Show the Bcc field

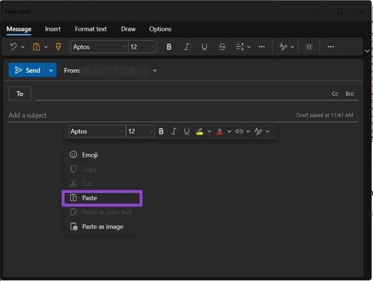coord(350,94)
